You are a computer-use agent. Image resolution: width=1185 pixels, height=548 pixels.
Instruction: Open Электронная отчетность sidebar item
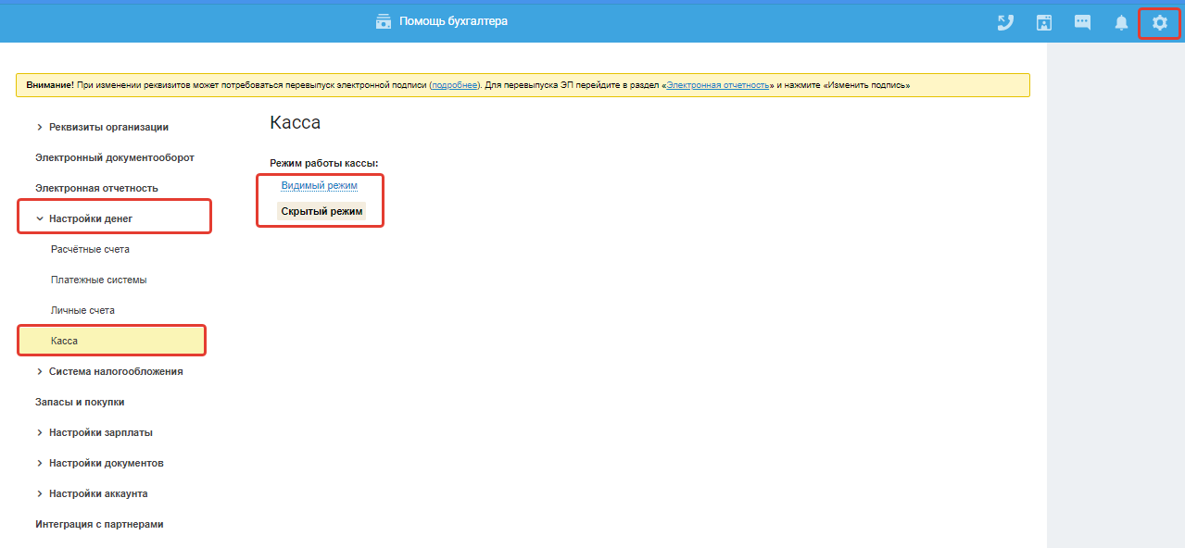tap(96, 188)
